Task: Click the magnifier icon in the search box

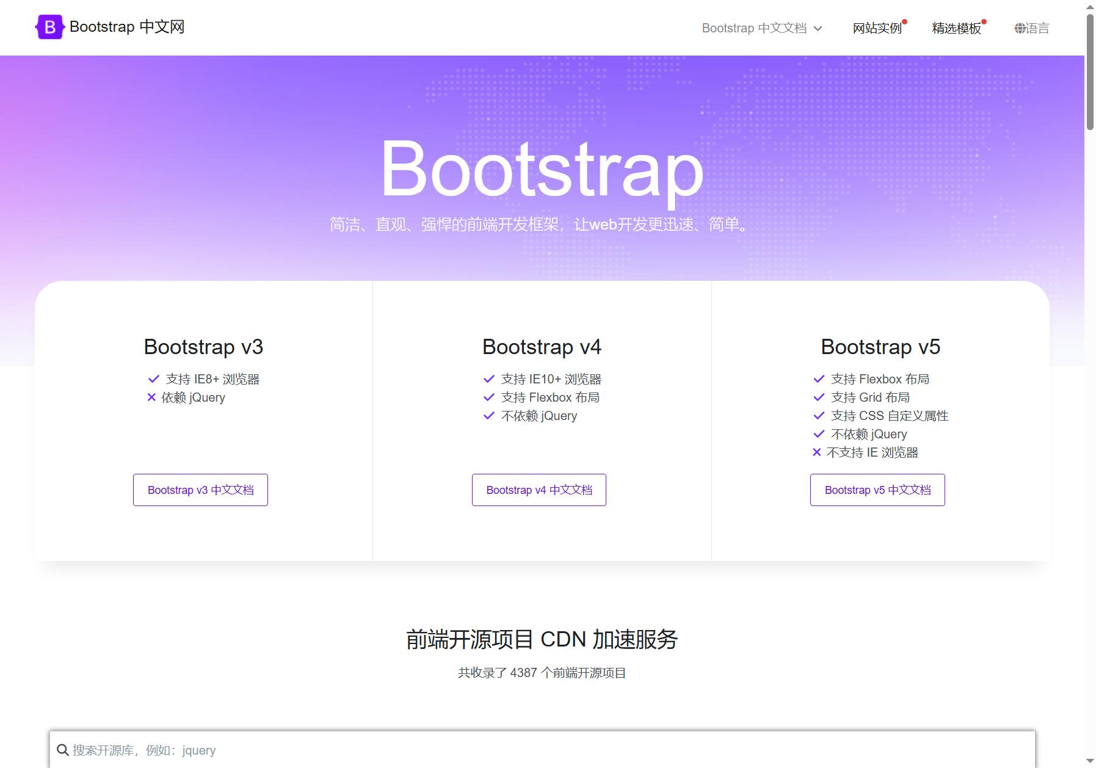Action: point(62,750)
